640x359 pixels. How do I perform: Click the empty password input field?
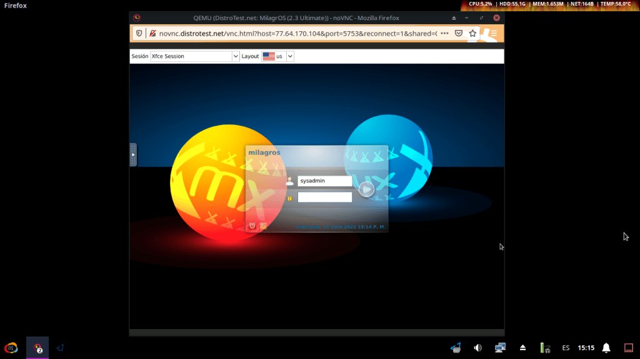point(324,197)
